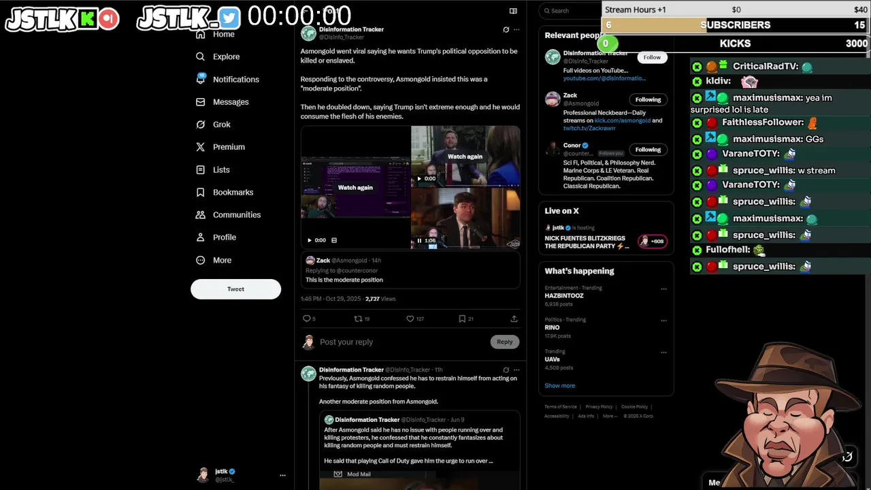
Task: Click Show more under What's happening
Action: click(559, 386)
